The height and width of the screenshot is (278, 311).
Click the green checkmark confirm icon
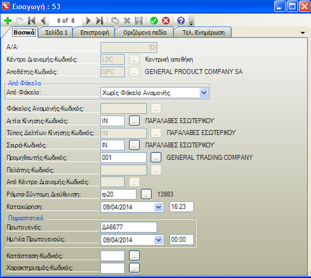coord(154,21)
